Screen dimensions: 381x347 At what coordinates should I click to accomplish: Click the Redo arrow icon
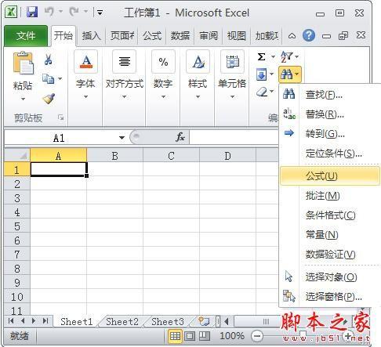coord(74,12)
